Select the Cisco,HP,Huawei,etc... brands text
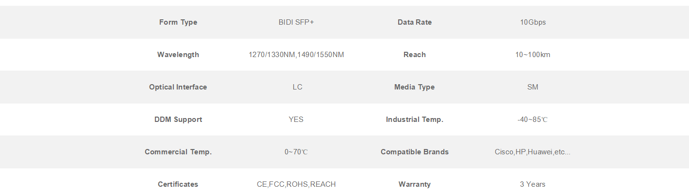Image resolution: width=689 pixels, height=194 pixels. coord(533,152)
